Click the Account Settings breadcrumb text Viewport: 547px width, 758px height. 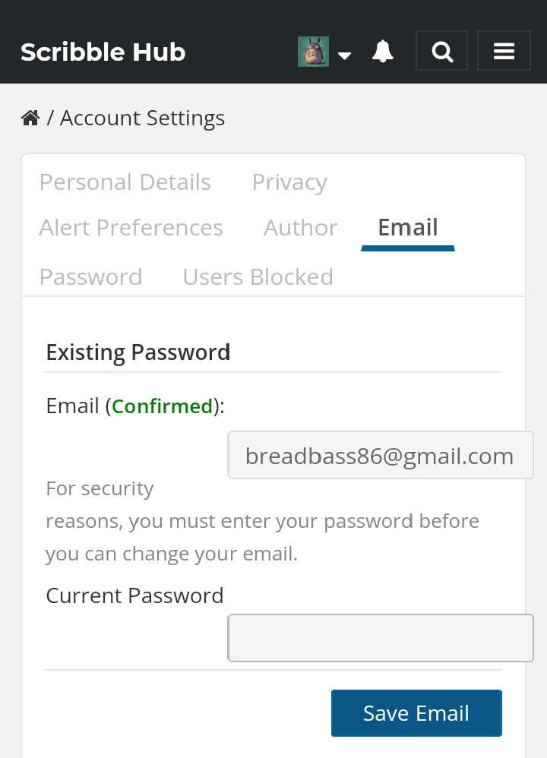[142, 118]
